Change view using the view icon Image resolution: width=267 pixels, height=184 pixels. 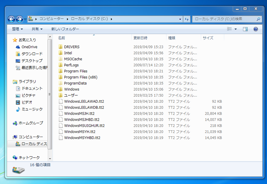point(229,29)
